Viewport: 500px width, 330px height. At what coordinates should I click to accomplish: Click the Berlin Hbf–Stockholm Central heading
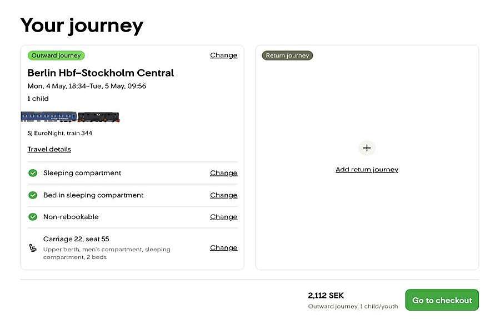(x=101, y=73)
